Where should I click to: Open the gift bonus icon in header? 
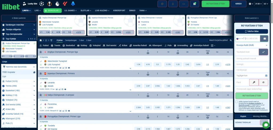coord(194,4)
